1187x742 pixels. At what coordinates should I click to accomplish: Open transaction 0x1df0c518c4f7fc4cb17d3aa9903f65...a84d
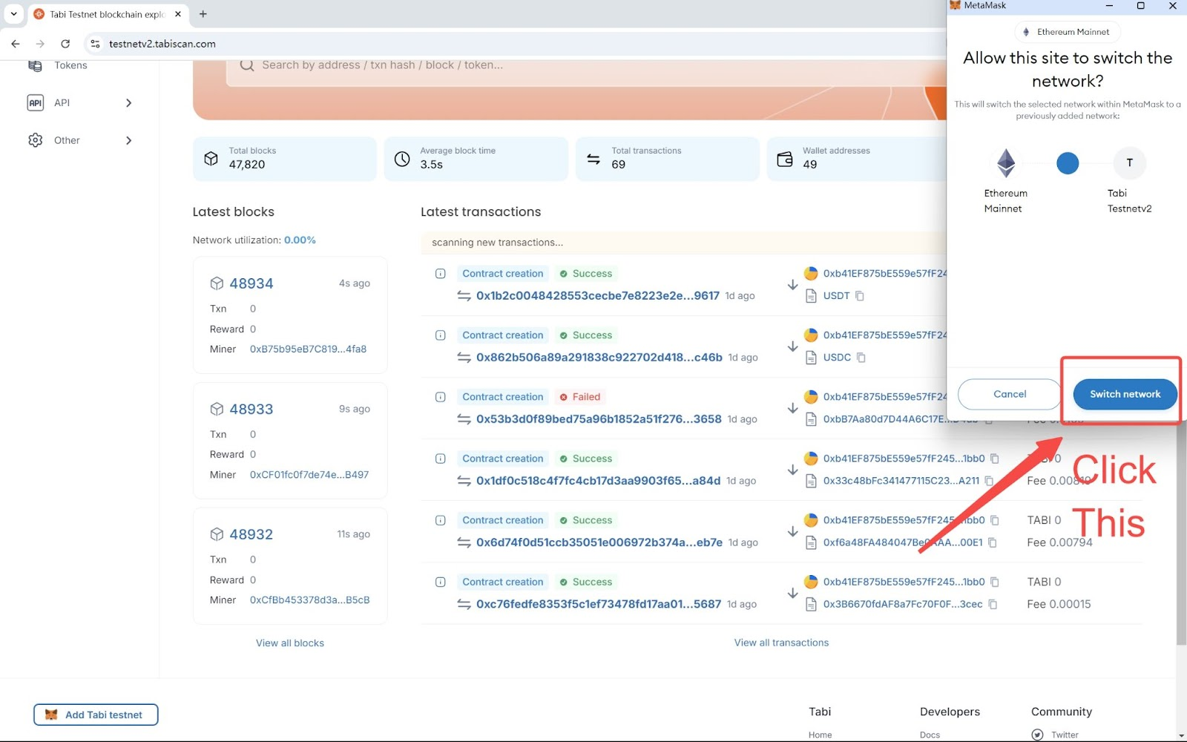coord(598,480)
